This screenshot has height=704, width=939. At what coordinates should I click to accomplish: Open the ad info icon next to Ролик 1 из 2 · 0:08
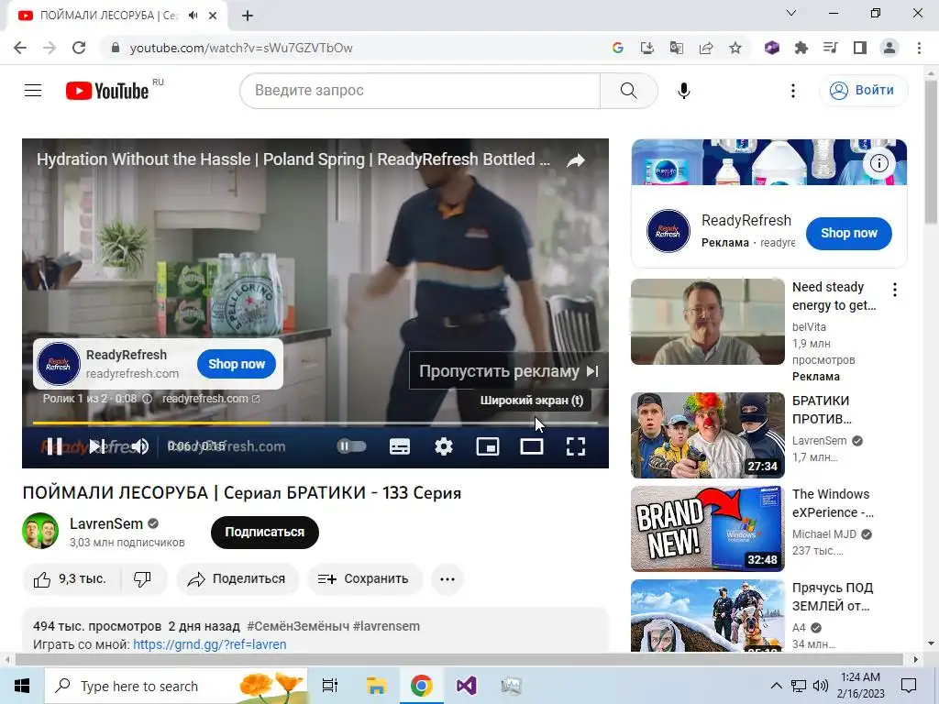pyautogui.click(x=148, y=399)
